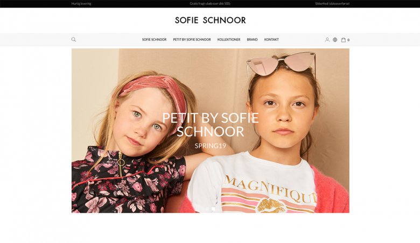Click the cart item count number
The image size is (420, 243).
tap(348, 40)
